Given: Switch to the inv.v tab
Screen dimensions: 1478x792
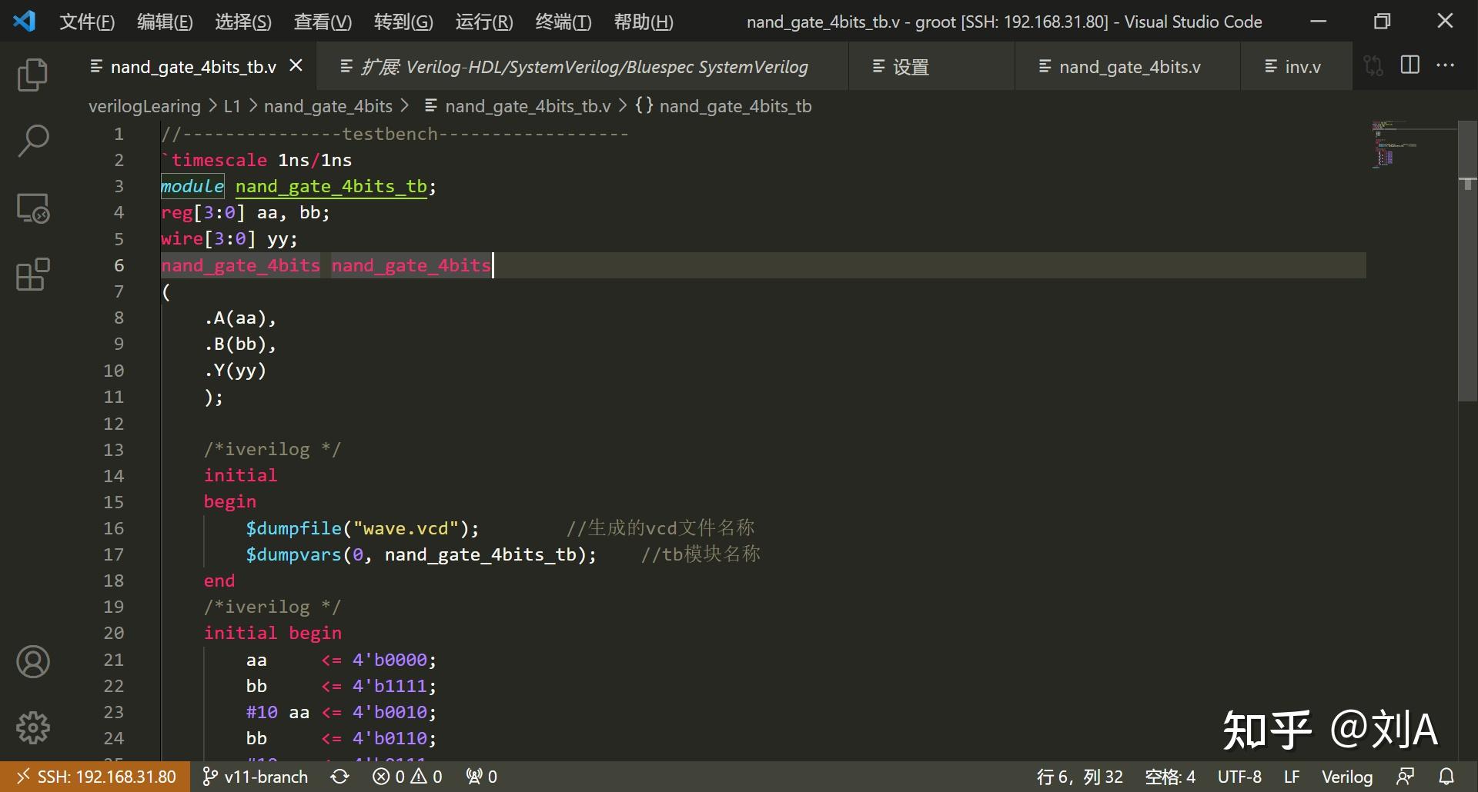Looking at the screenshot, I should pos(1295,66).
